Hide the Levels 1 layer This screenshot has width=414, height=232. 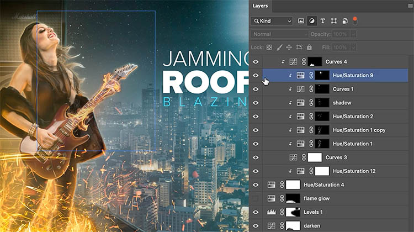(x=256, y=212)
